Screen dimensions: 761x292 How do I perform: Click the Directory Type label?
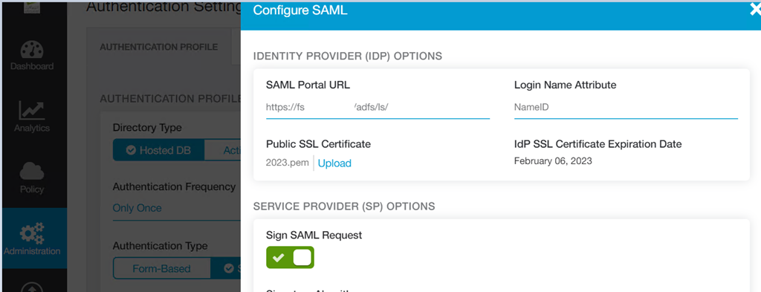click(147, 128)
